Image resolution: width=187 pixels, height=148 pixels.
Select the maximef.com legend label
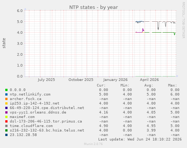pos(22,117)
